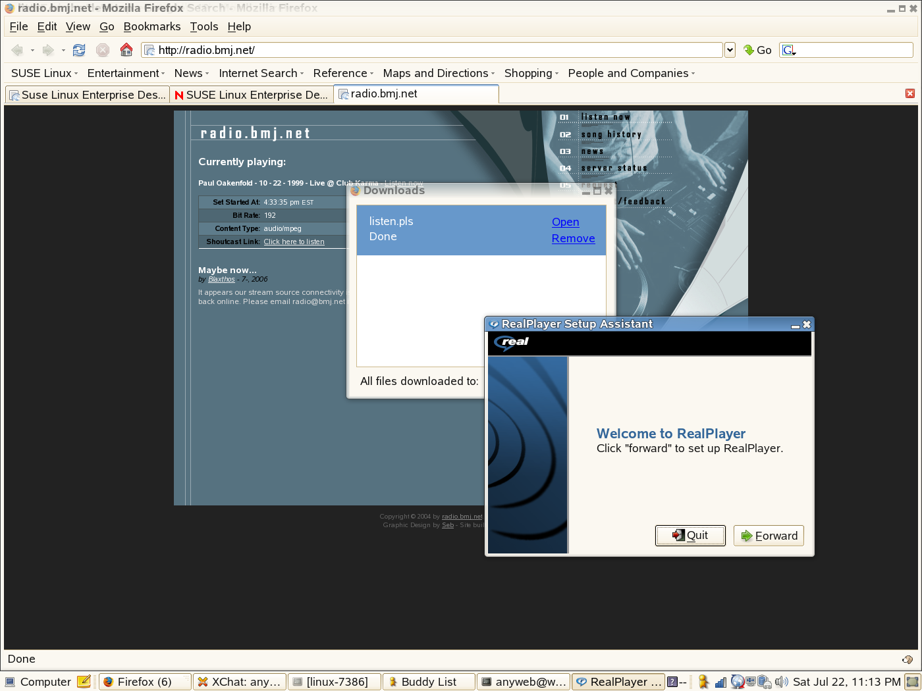Close the current tab with red X
This screenshot has height=691, width=922.
click(x=910, y=93)
